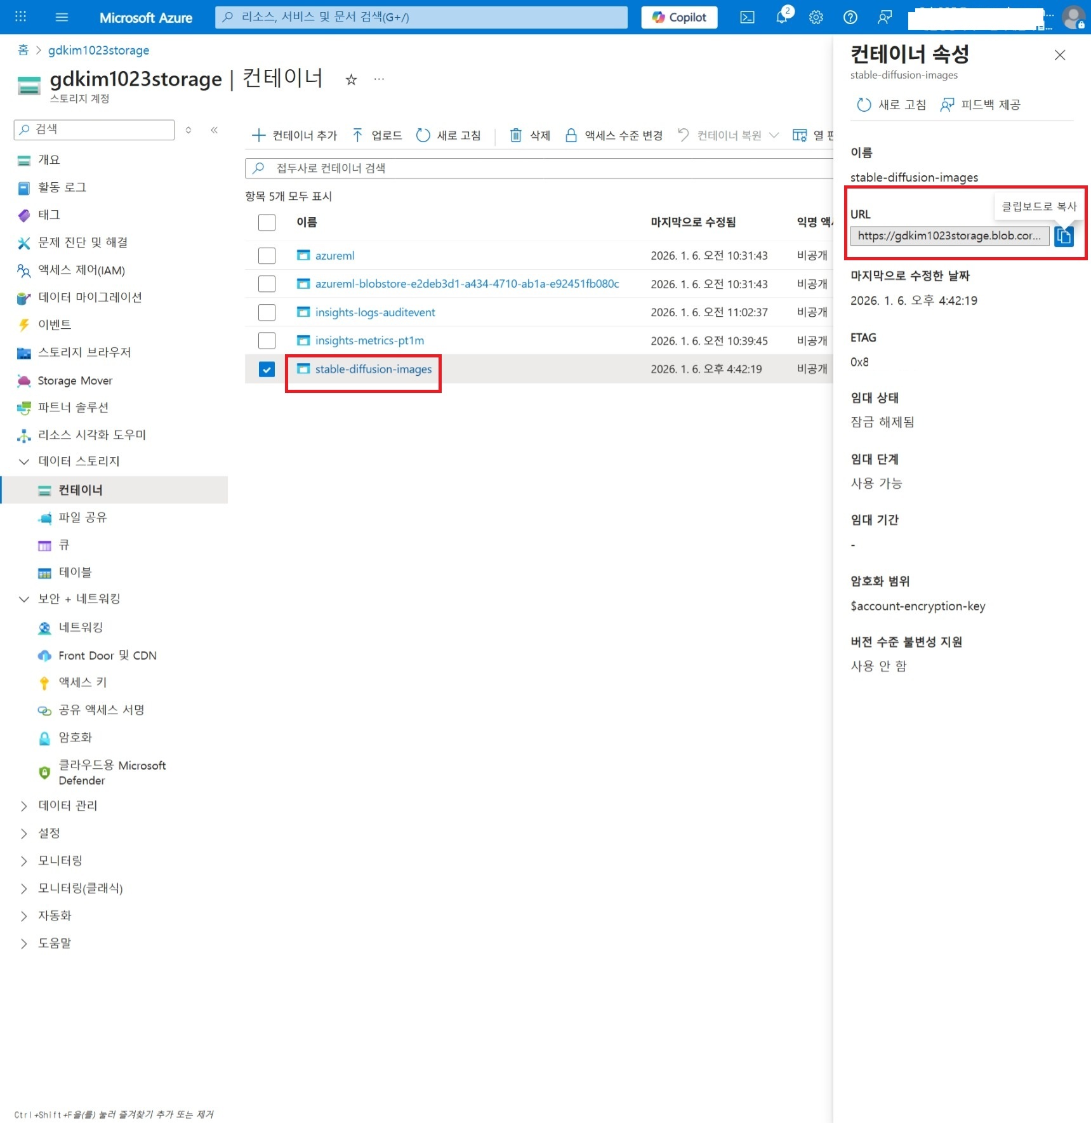Go to 홈 breadcrumb
The image size is (1091, 1123).
23,50
